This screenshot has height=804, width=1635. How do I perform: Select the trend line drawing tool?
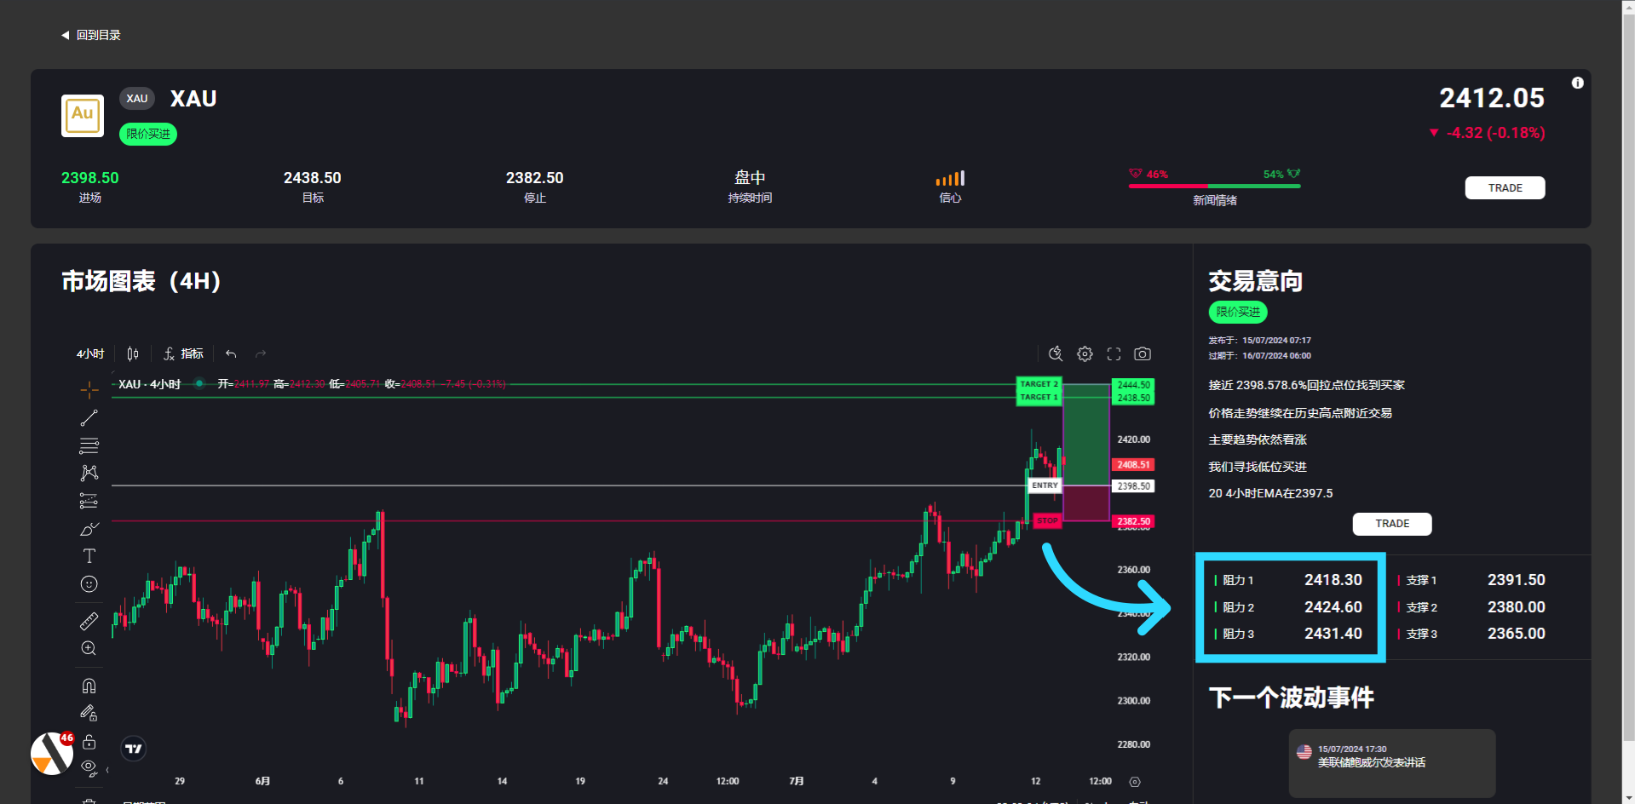coord(89,418)
